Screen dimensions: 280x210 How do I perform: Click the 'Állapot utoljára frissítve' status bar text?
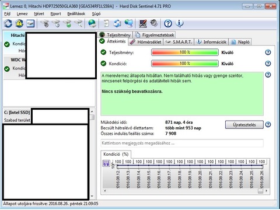pyautogui.click(x=51, y=204)
